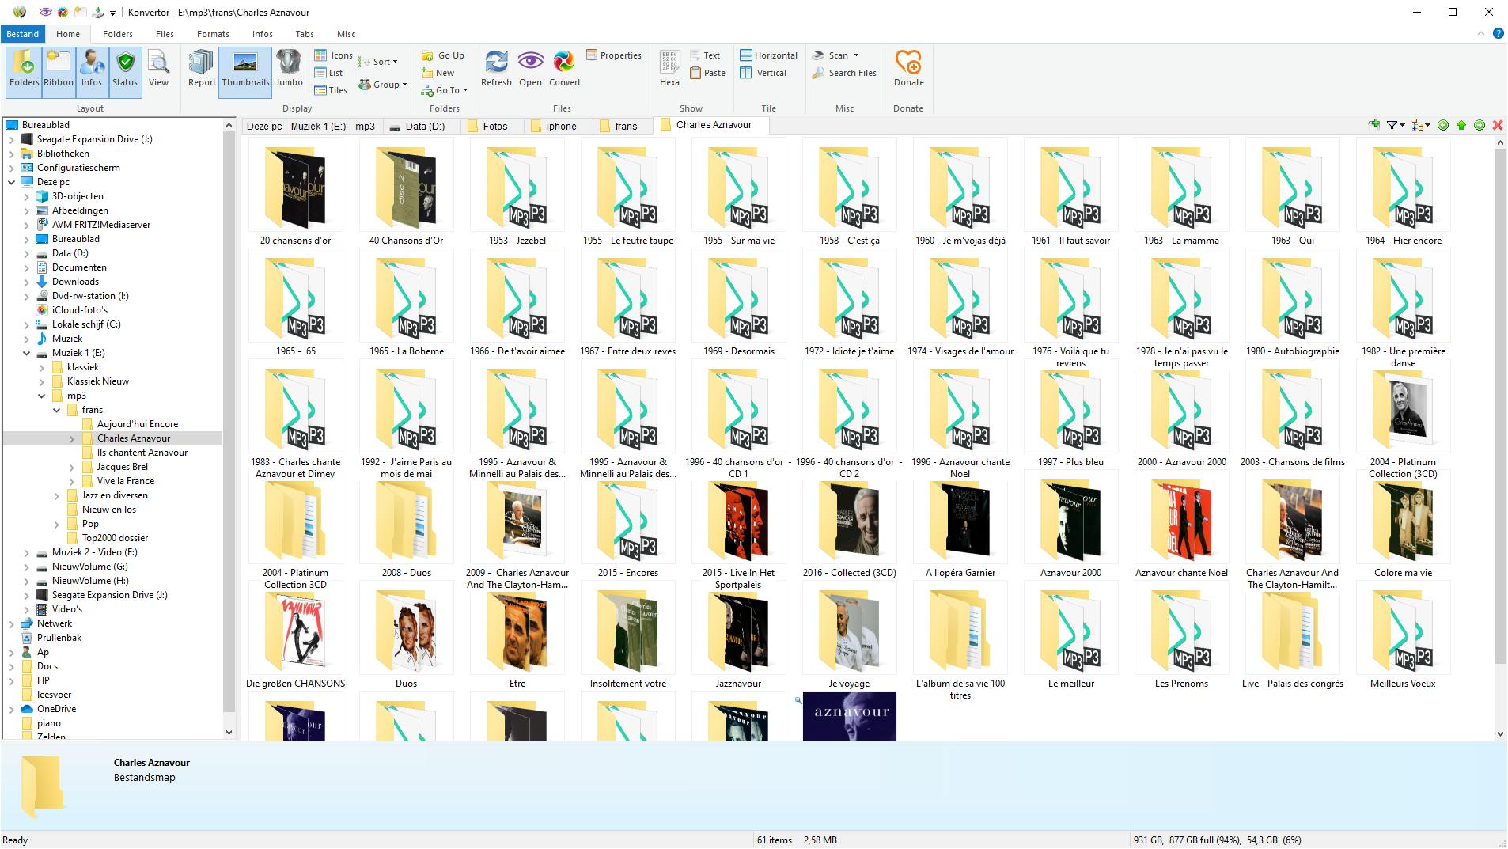Image resolution: width=1508 pixels, height=849 pixels.
Task: Collapse the mp3 tree node
Action: click(x=42, y=396)
